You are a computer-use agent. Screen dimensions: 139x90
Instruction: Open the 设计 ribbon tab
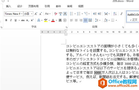coord(20,6)
